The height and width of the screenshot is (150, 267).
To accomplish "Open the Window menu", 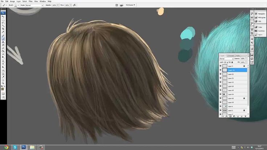I will [43, 1].
